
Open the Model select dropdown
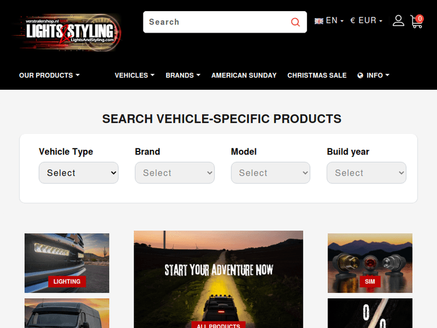click(270, 173)
